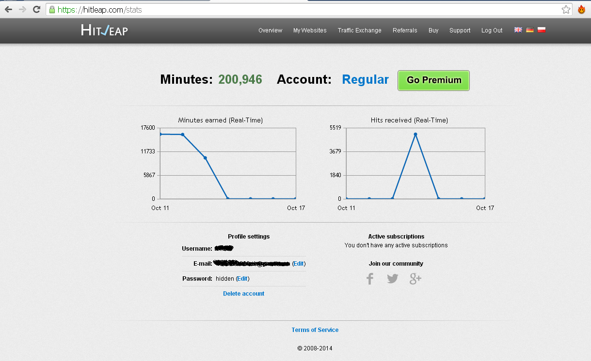Click the 5519 axis label
Viewport: 591px width, 361px height.
(x=335, y=128)
